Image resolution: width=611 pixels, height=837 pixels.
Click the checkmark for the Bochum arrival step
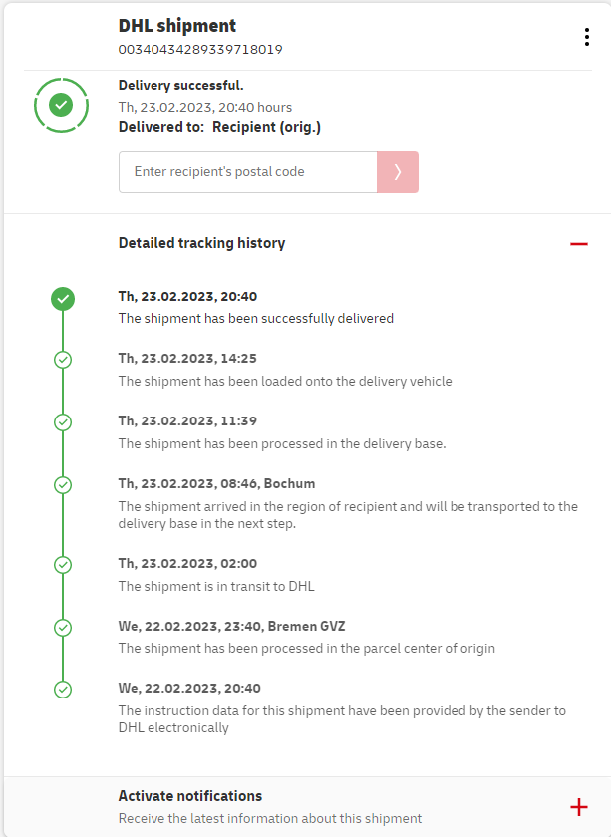(x=63, y=485)
